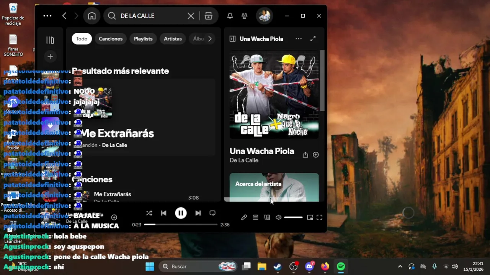Open the notifications bell
The width and height of the screenshot is (490, 275).
(x=230, y=16)
